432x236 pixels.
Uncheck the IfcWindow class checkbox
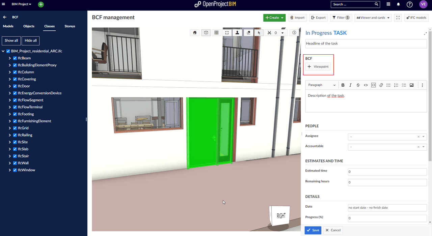(x=15, y=170)
